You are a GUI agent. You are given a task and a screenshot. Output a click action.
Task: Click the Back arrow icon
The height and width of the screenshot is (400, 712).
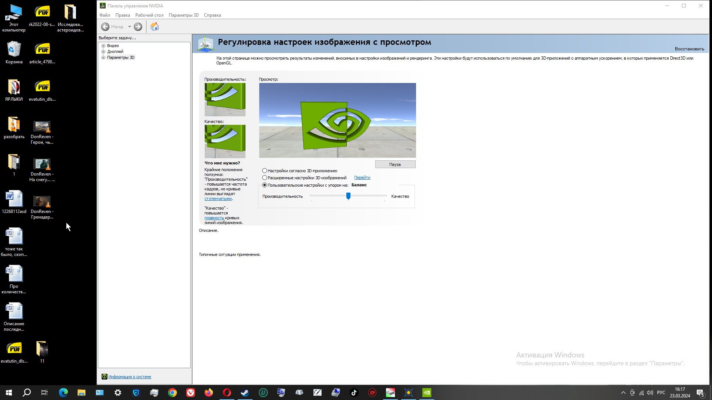105,27
